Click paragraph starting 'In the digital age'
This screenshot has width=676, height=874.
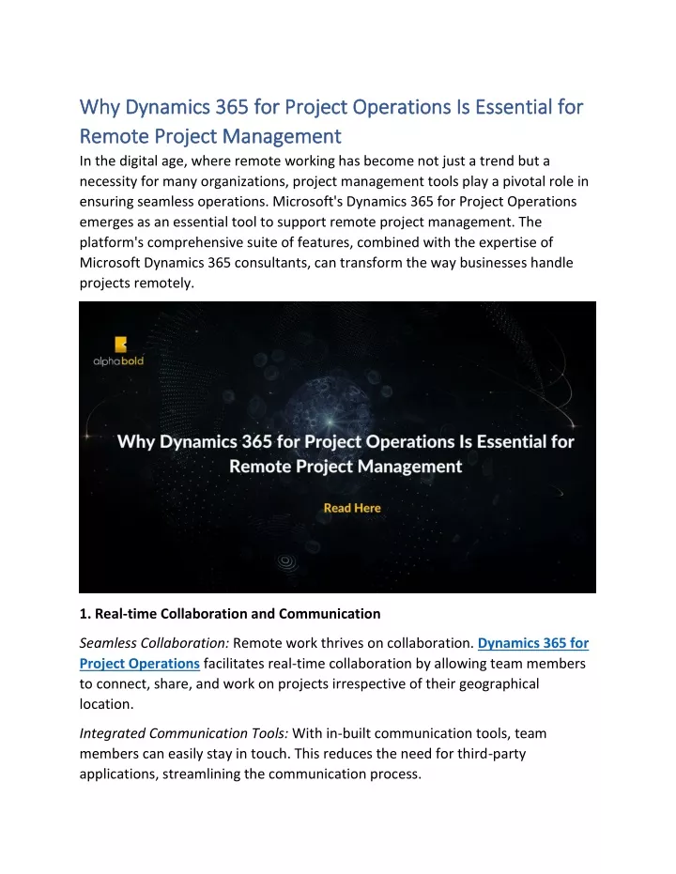(334, 222)
